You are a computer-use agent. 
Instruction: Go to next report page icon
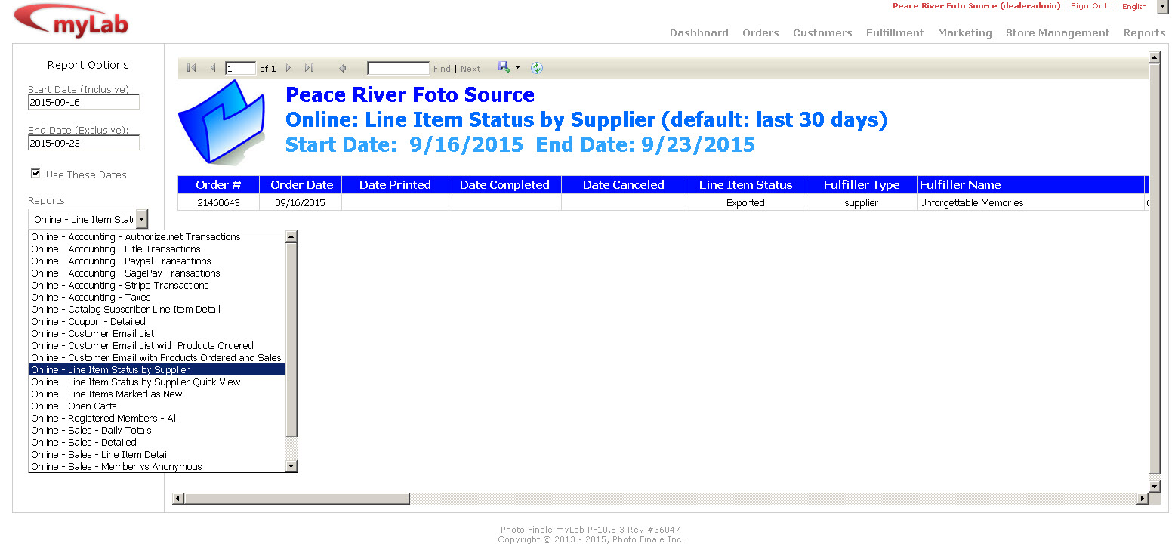(288, 68)
